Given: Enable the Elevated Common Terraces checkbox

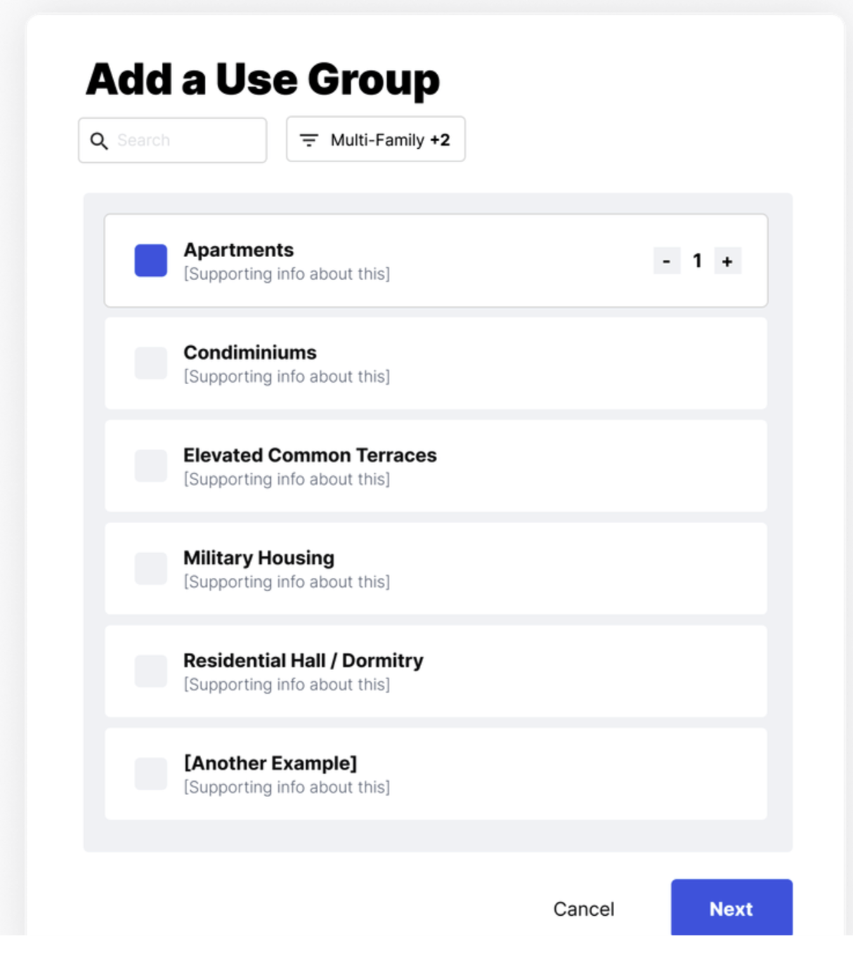Looking at the screenshot, I should [151, 466].
